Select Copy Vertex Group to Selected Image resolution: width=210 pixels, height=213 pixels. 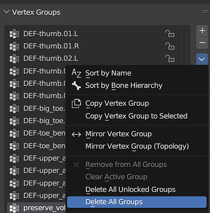coord(137,116)
